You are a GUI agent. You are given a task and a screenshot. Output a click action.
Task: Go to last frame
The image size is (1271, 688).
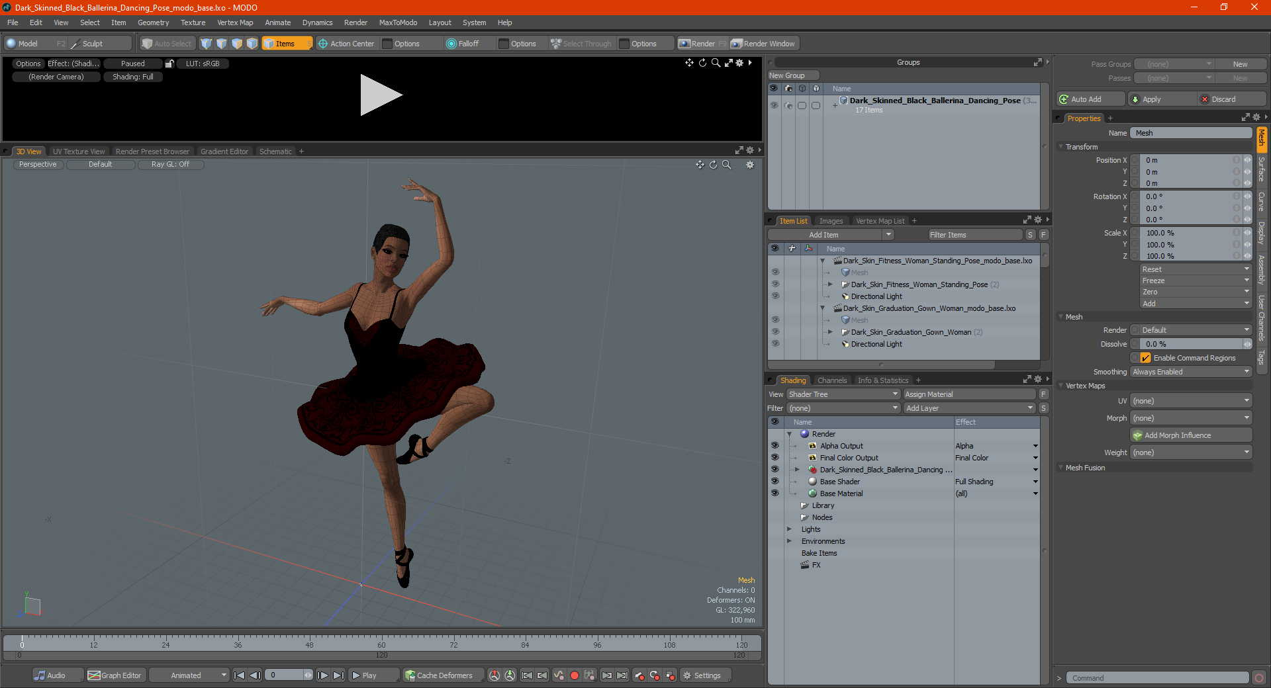point(338,675)
